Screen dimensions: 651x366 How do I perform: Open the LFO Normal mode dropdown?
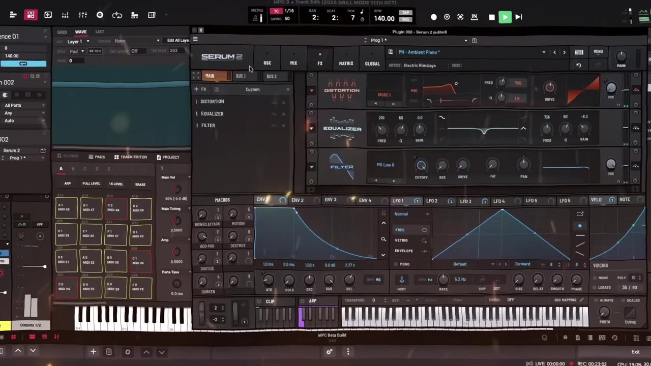(x=412, y=214)
